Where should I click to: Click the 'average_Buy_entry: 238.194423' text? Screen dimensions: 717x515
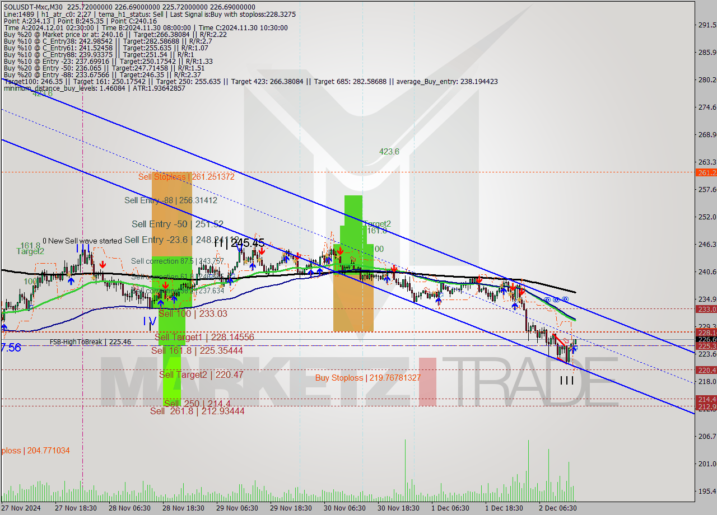pyautogui.click(x=448, y=81)
